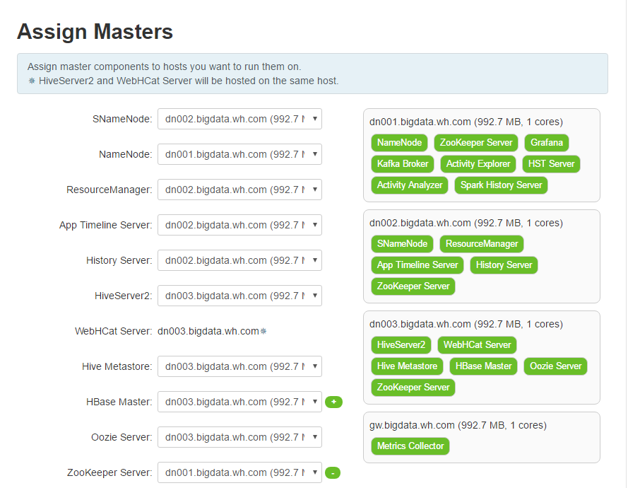Expand the ResourceManager host selector
This screenshot has height=488, width=628.
[x=239, y=190]
